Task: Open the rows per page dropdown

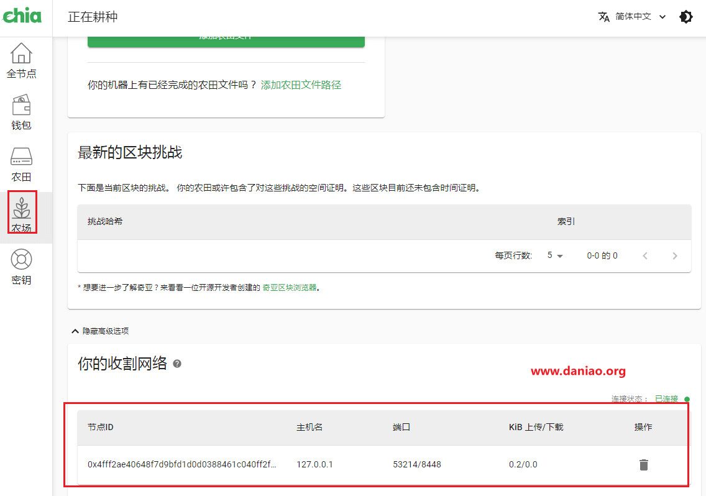Action: [x=554, y=255]
